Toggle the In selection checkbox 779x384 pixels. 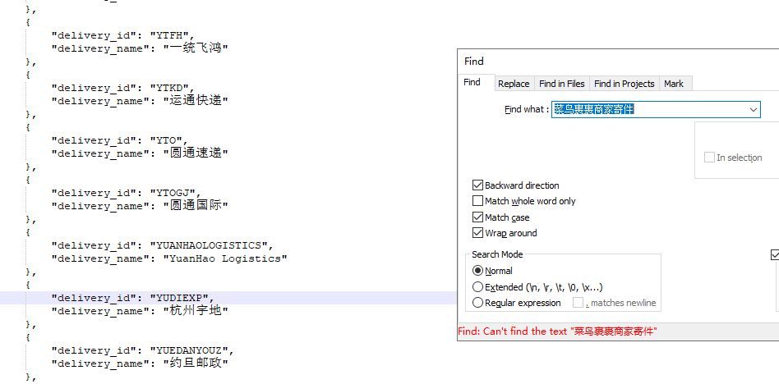[x=709, y=158]
